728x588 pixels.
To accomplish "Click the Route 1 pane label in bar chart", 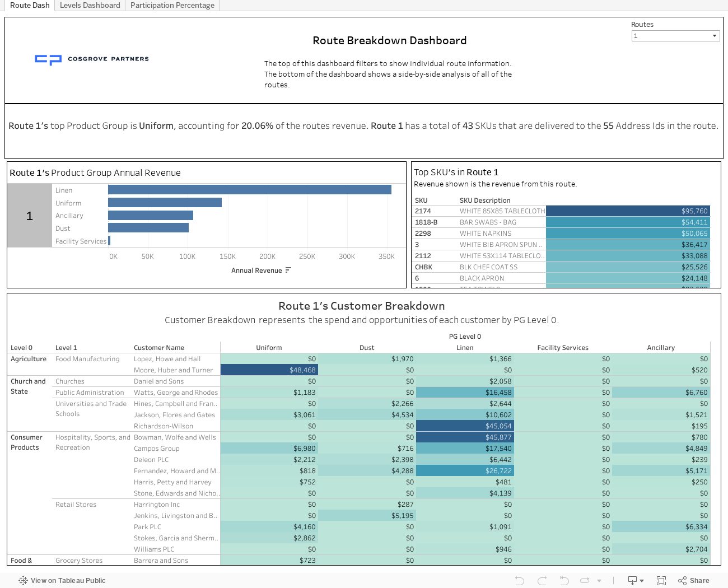I will click(x=30, y=216).
